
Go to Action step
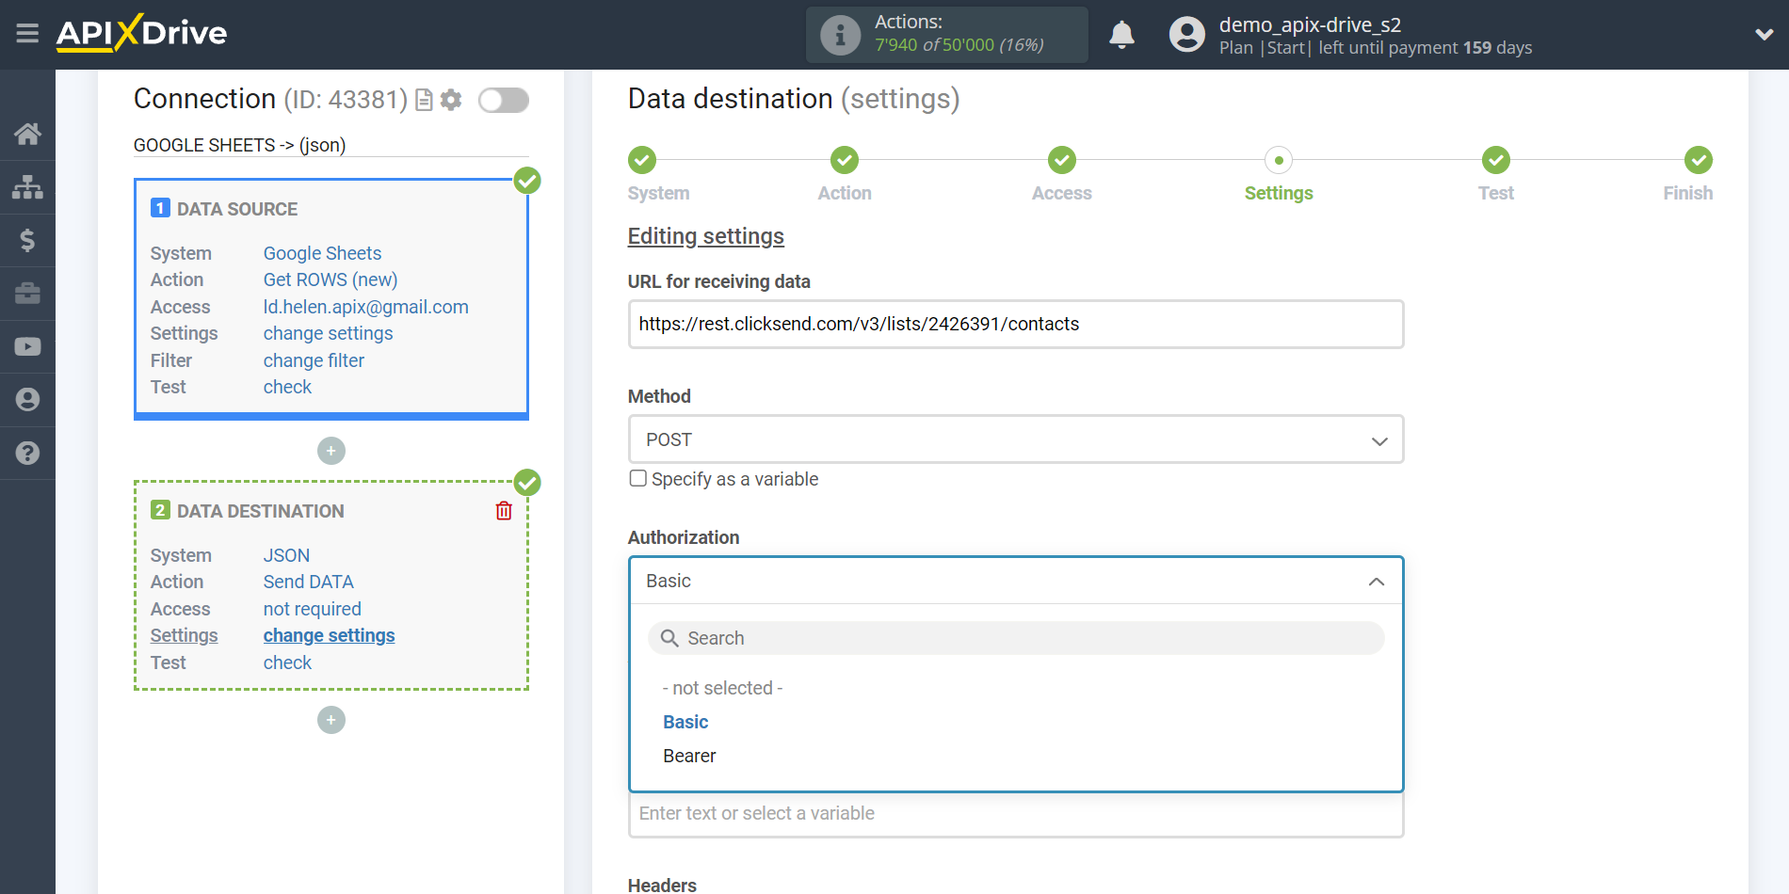click(x=845, y=160)
